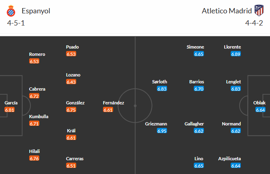Open player Fernández's name
This screenshot has height=174, width=270.
(114, 103)
